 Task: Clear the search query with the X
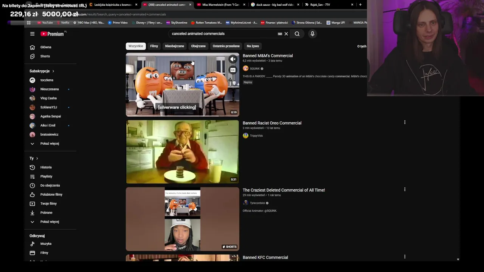click(x=286, y=34)
